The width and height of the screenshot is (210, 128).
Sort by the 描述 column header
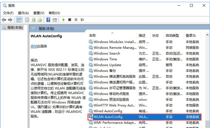coord(142,35)
